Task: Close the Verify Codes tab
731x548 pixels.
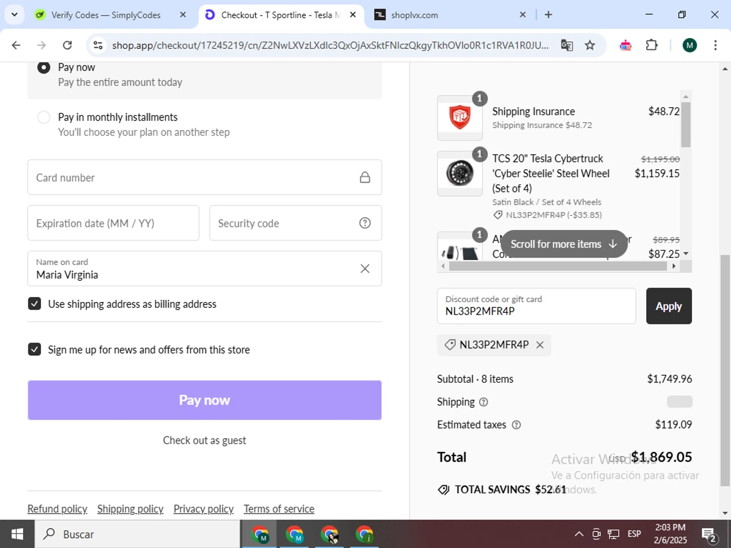Action: (x=183, y=15)
